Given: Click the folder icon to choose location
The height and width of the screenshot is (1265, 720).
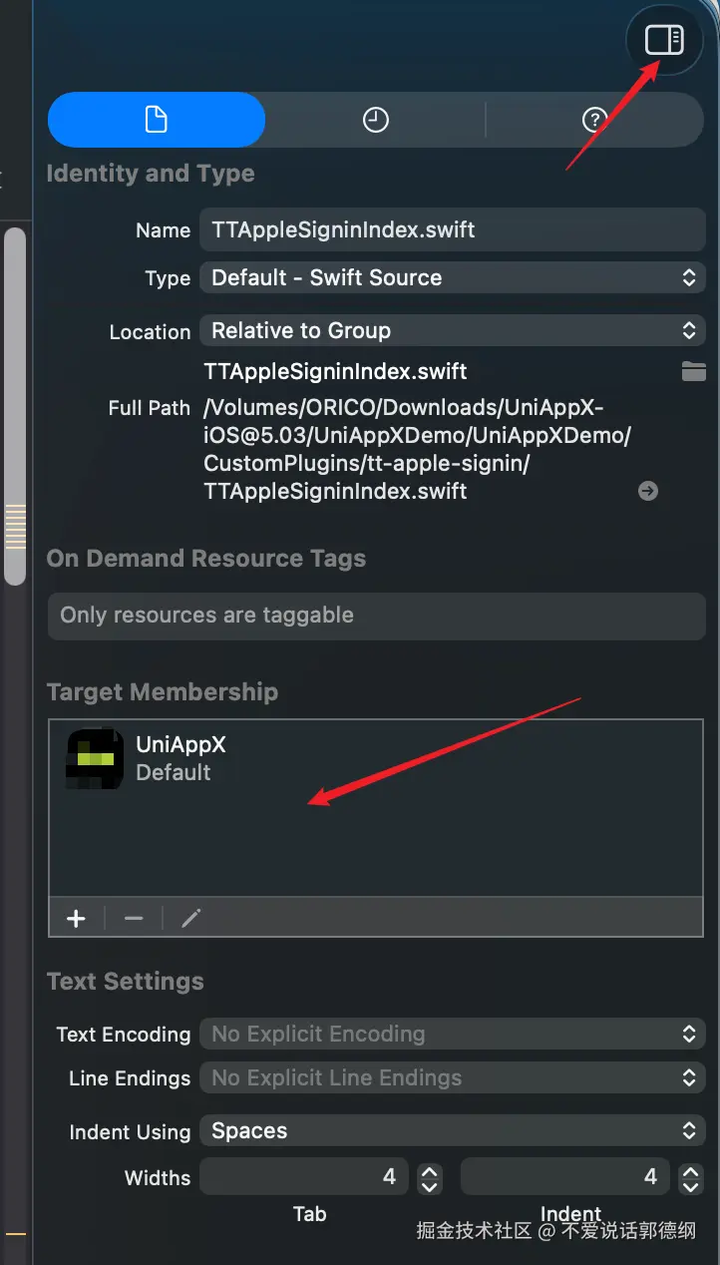Looking at the screenshot, I should (693, 371).
